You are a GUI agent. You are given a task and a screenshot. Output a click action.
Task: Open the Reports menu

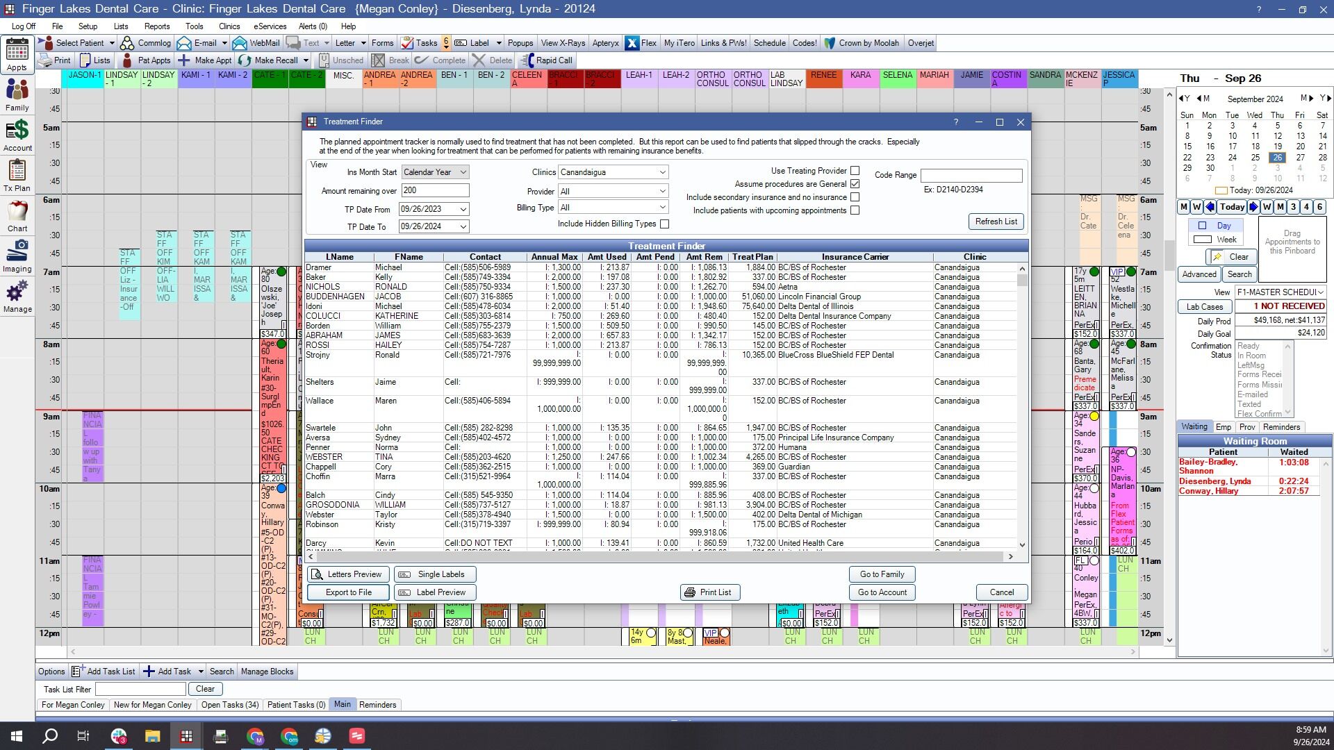point(157,26)
